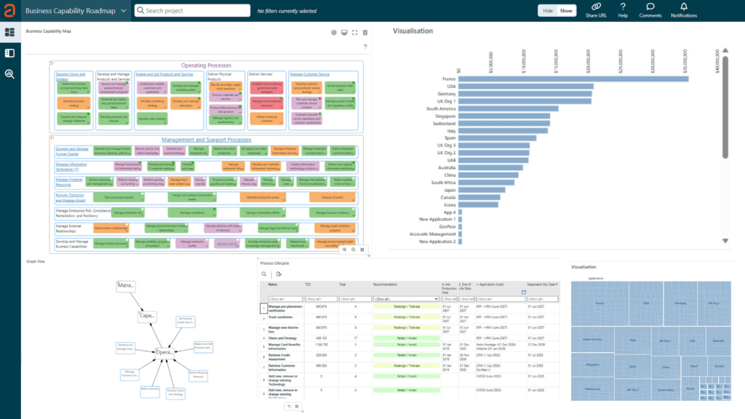Open search in the Process Lifecycle panel
Screen dimensions: 745x419
tap(263, 274)
